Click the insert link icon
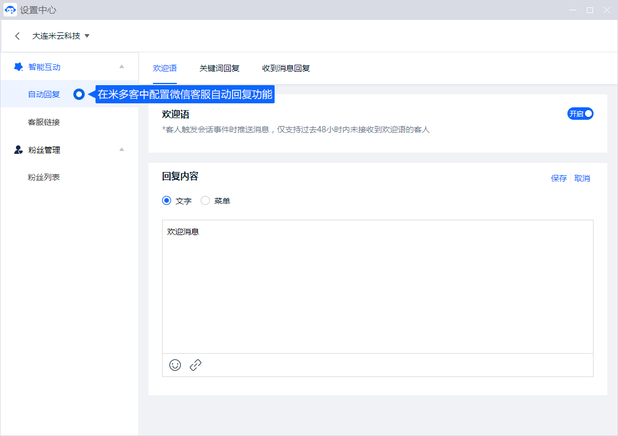 tap(196, 365)
